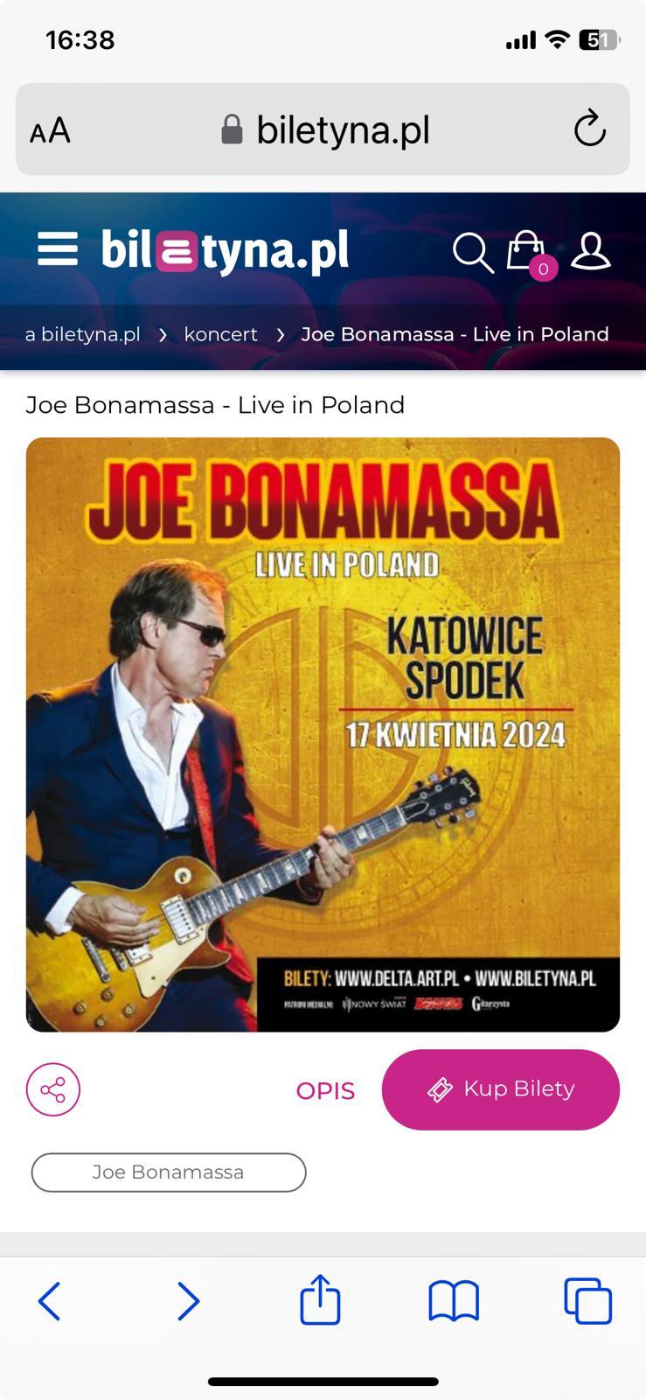Tap the biletyna.pl address field

point(323,129)
